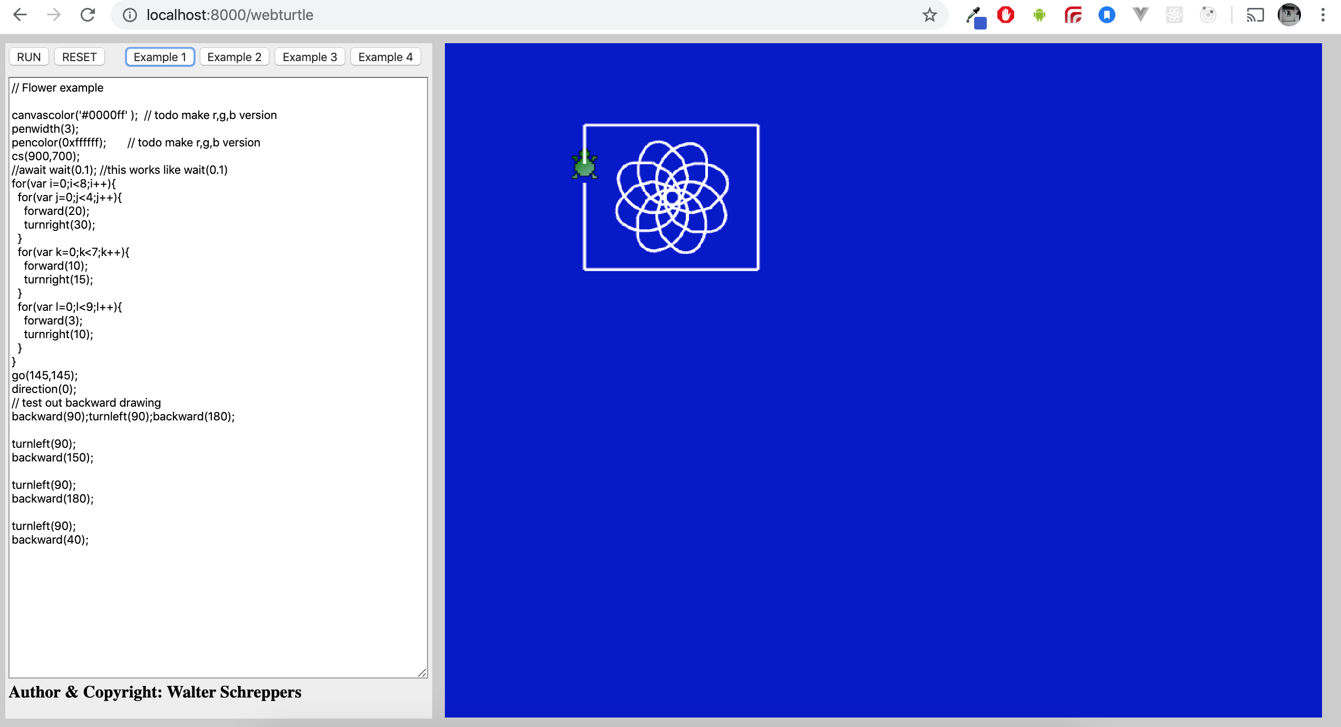1341x727 pixels.
Task: Click the turnright(15); line
Action: (x=59, y=279)
